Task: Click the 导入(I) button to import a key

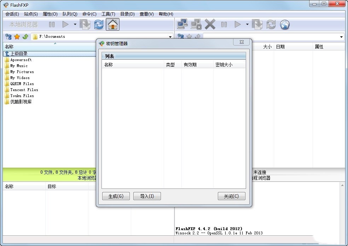Action: pyautogui.click(x=147, y=196)
